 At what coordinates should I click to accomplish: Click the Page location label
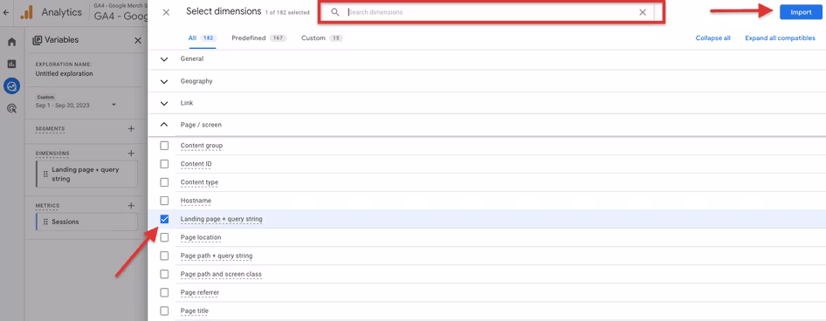tap(201, 237)
